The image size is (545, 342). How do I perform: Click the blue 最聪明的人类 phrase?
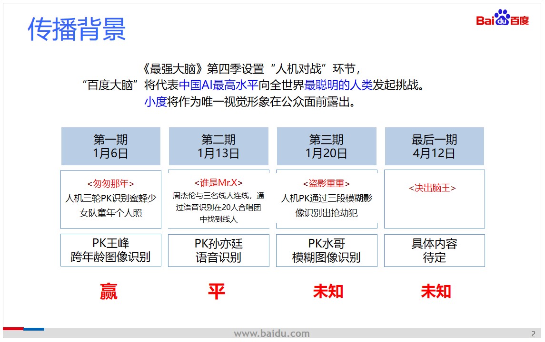pyautogui.click(x=338, y=85)
